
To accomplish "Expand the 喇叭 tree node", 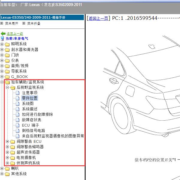I will (2, 169).
